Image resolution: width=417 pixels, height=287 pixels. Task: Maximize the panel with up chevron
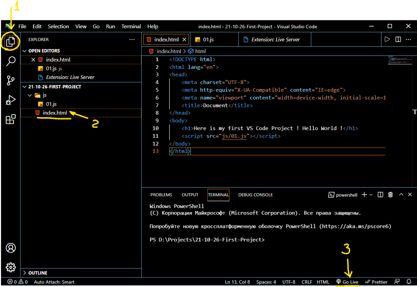point(401,195)
